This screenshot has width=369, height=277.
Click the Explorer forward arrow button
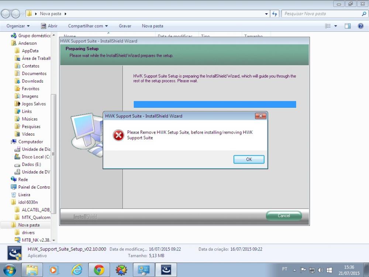point(15,14)
